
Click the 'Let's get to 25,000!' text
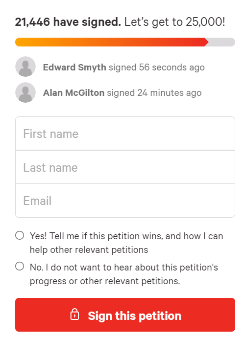coord(174,22)
